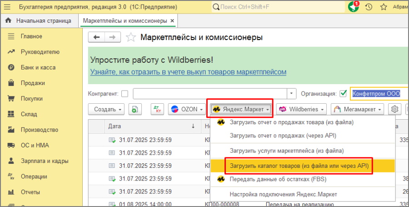This screenshot has height=207, width=409.
Task: Open Отчеты section in sidebar
Action: tap(30, 192)
